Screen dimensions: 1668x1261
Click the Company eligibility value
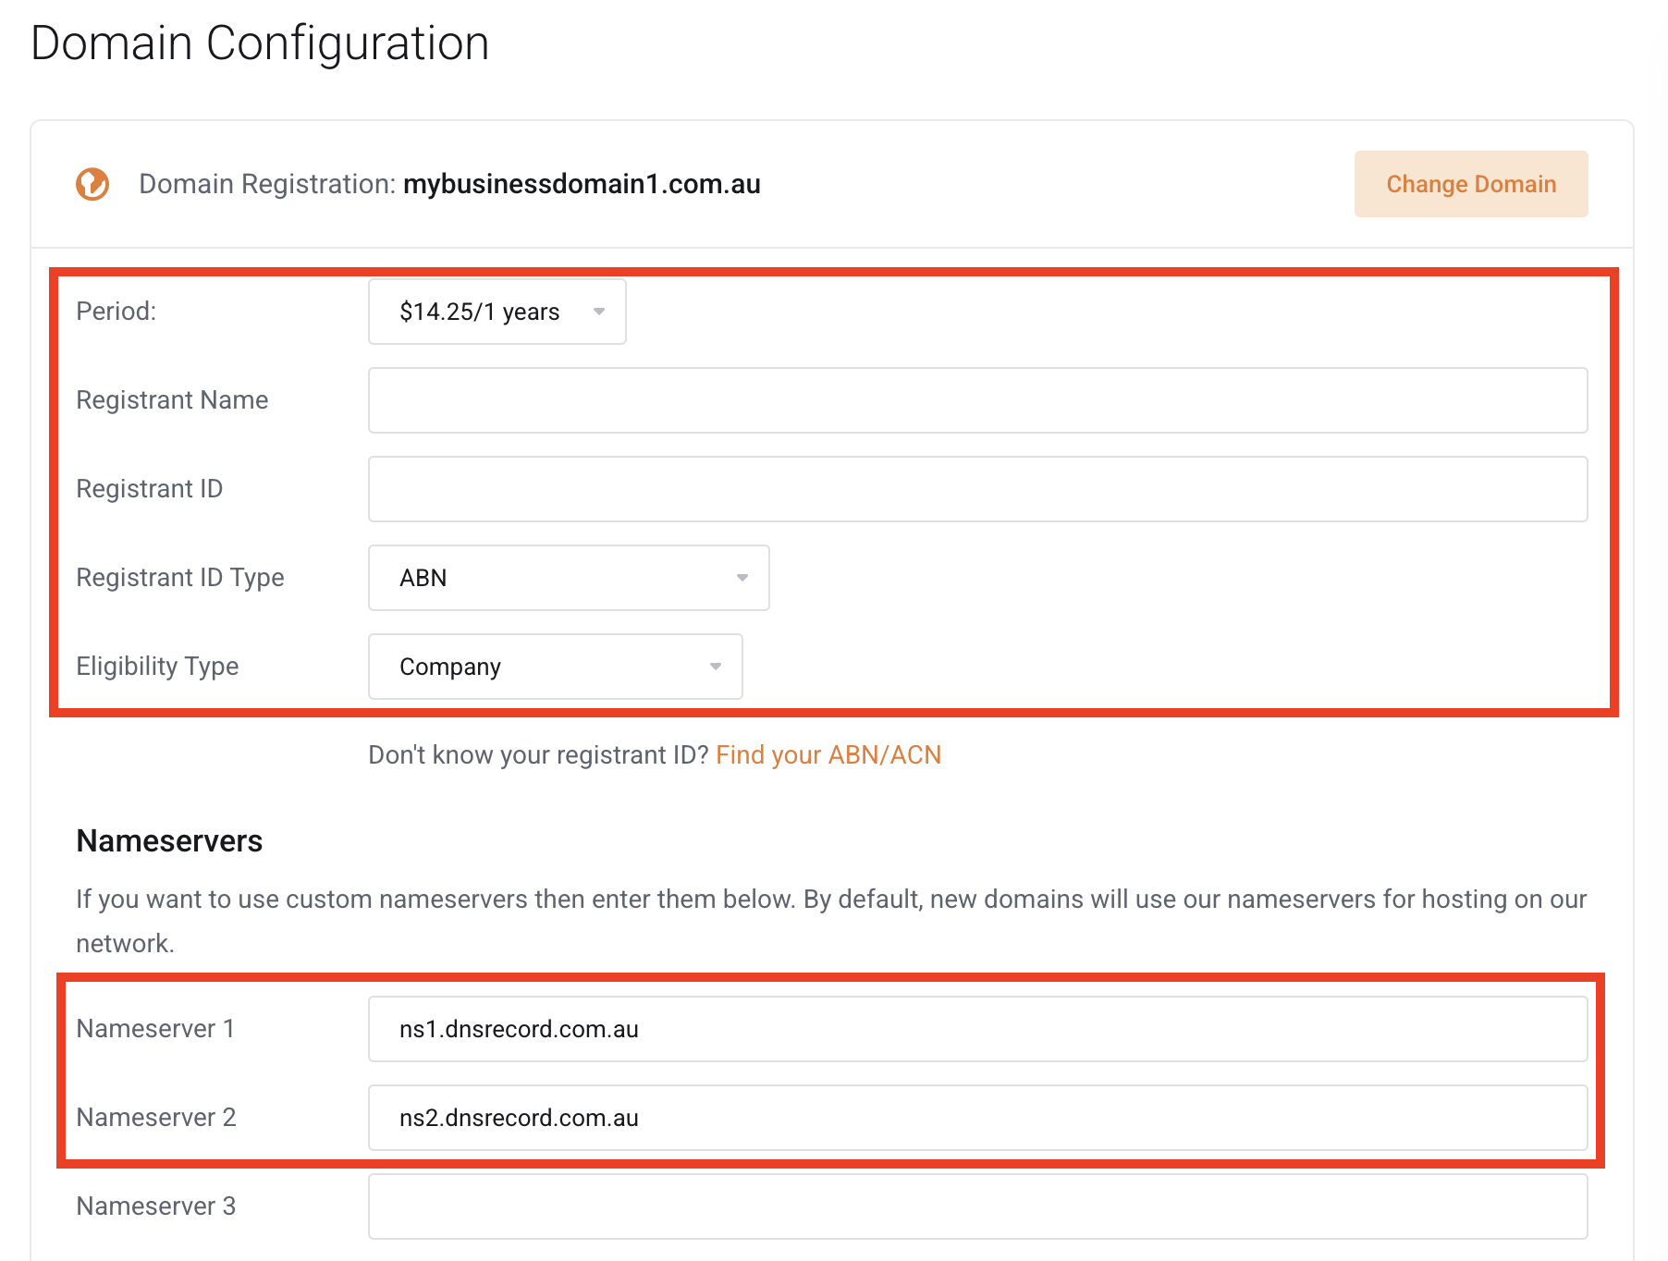tap(449, 666)
